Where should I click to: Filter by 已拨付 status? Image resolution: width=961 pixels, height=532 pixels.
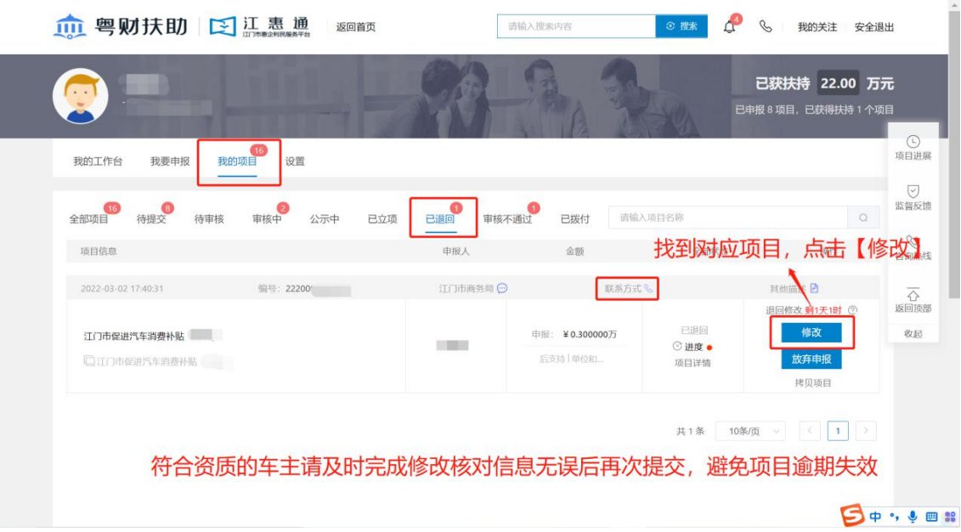pyautogui.click(x=575, y=218)
